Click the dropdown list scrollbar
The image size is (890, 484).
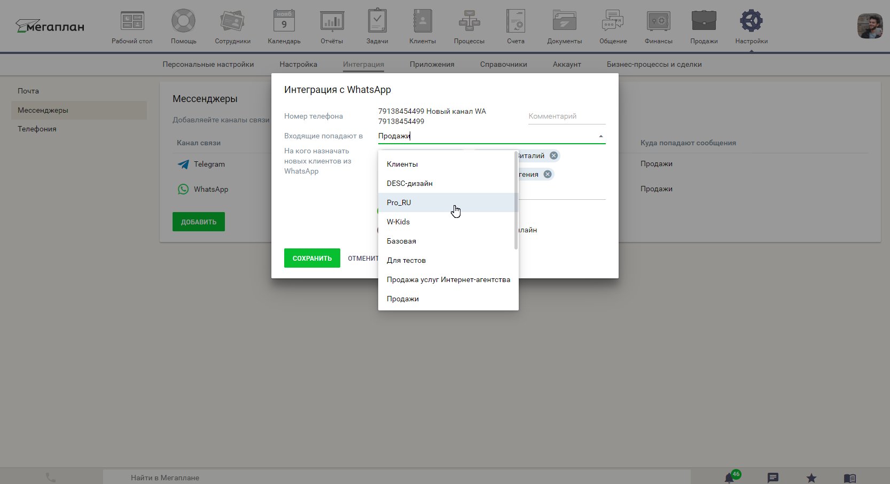(516, 200)
